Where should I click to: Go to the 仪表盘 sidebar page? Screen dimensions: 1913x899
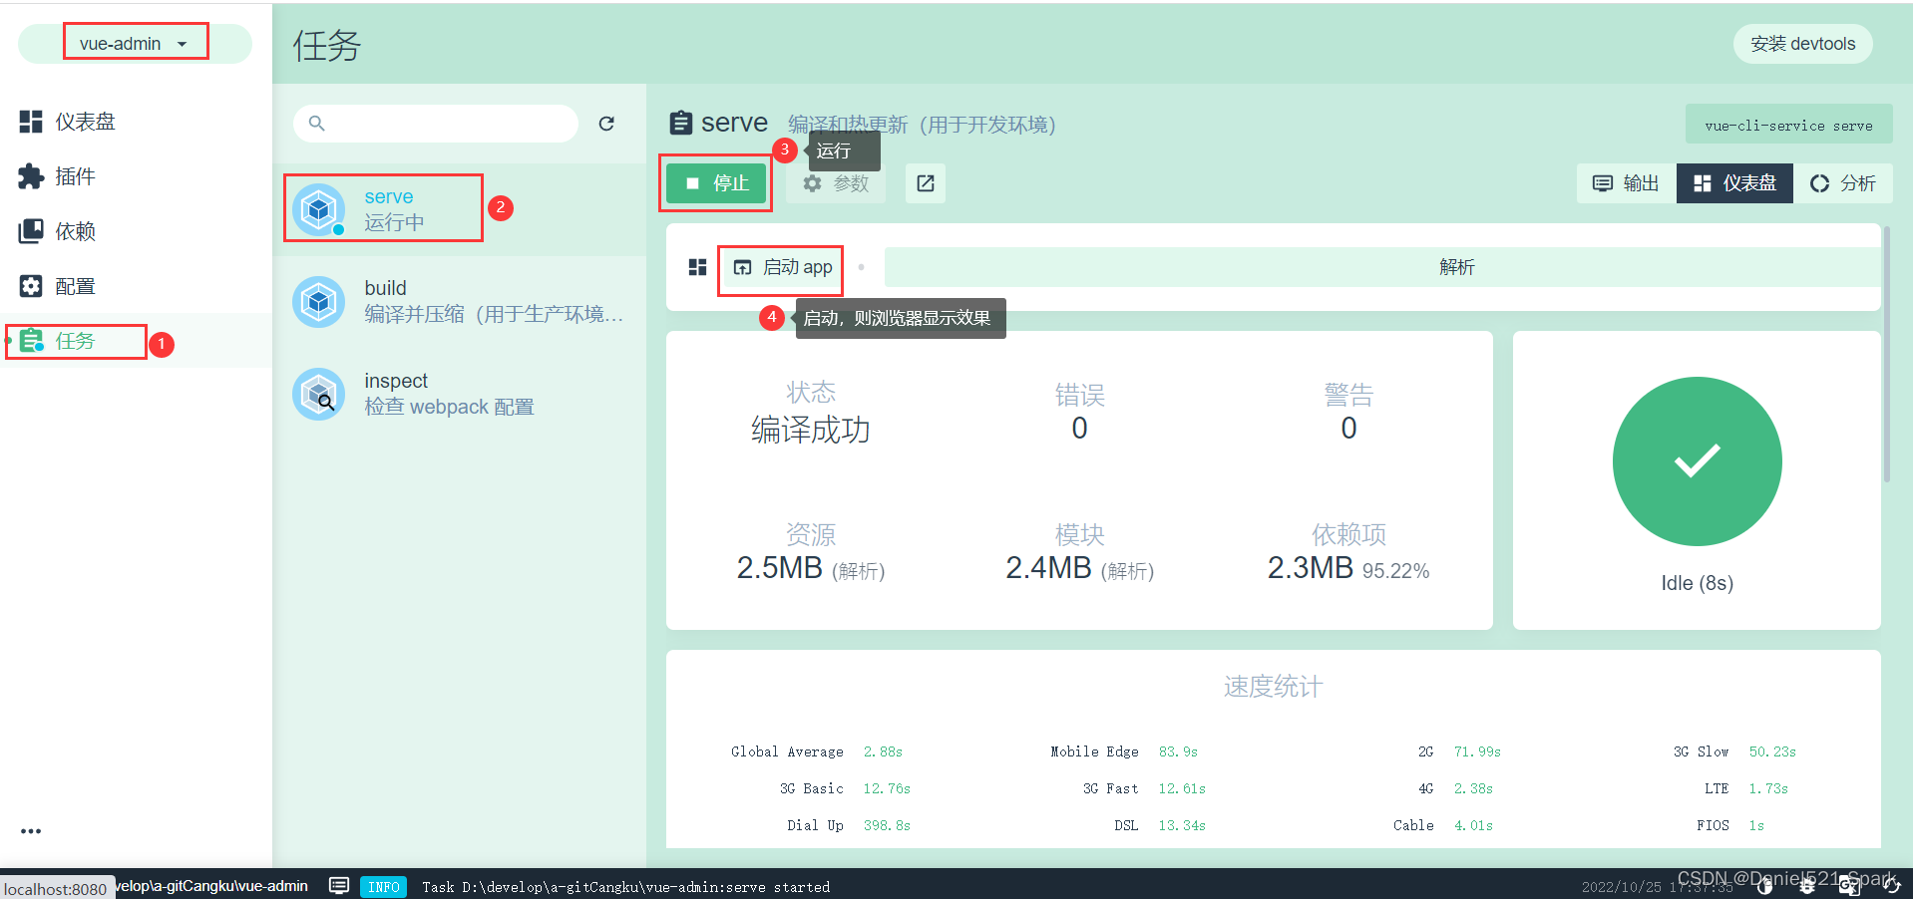pyautogui.click(x=136, y=122)
